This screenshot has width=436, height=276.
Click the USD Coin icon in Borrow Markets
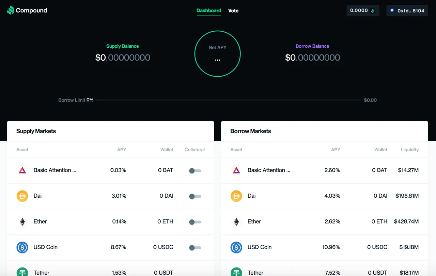(x=236, y=247)
